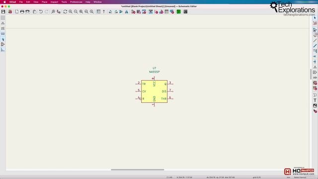The image size is (318, 179).
Task: Open the PCB Editor green board icon
Action: click(179, 11)
